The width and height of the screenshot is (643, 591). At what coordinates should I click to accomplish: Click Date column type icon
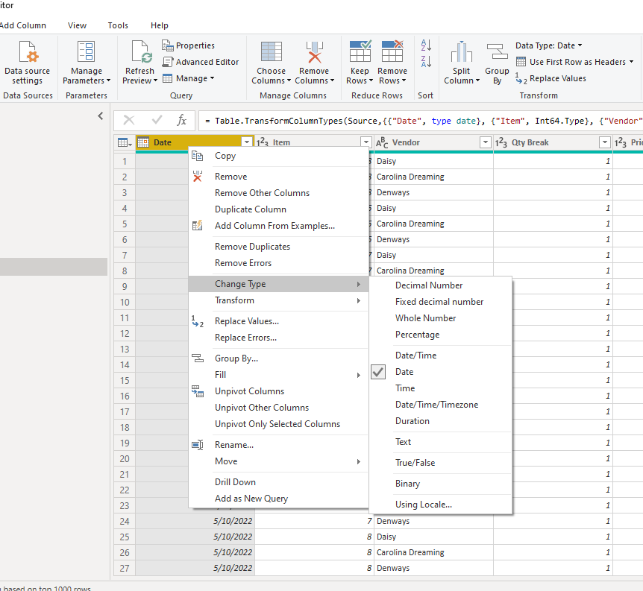143,142
